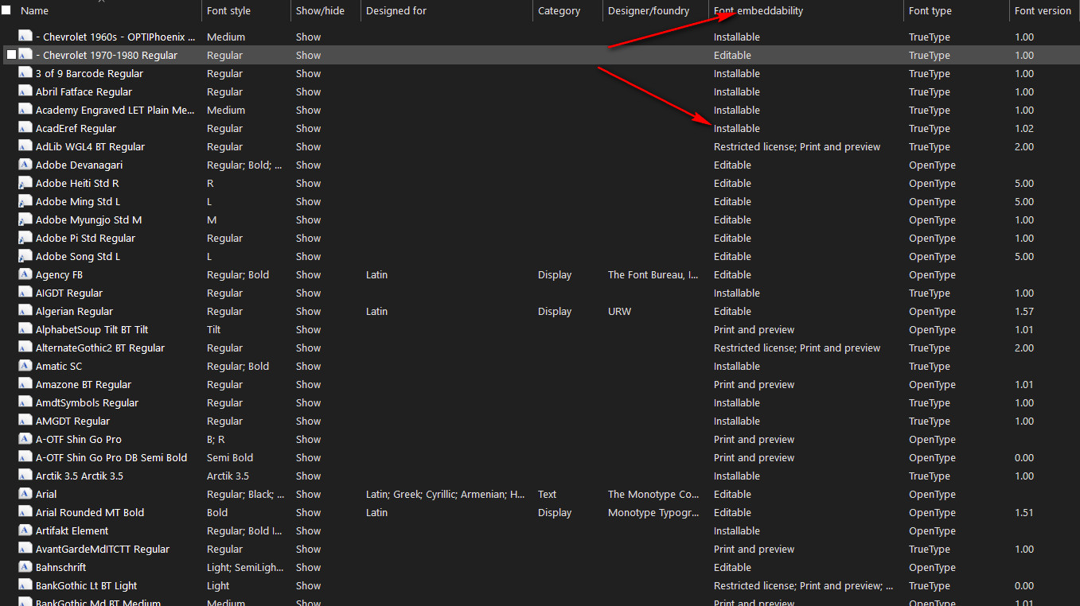Click 'OpenType' in the Bahnschrift row
The width and height of the screenshot is (1080, 606).
pos(932,567)
